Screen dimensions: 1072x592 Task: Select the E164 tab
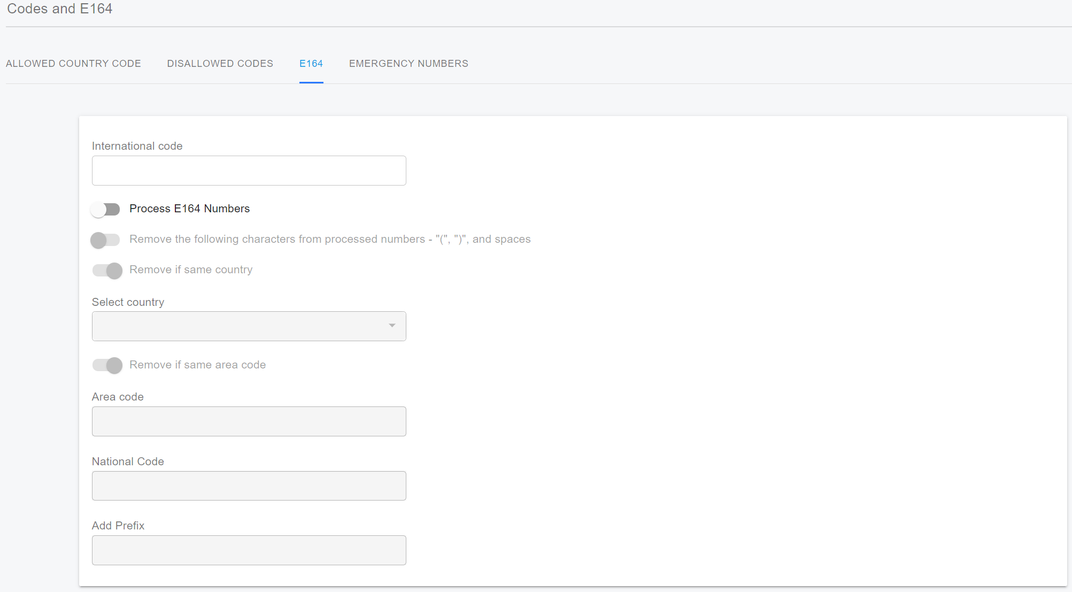click(x=311, y=64)
